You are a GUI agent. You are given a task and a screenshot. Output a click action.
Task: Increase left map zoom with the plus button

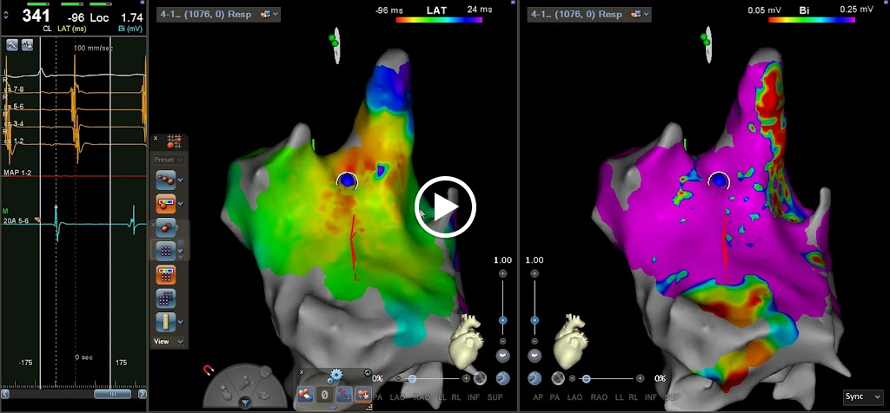503,273
